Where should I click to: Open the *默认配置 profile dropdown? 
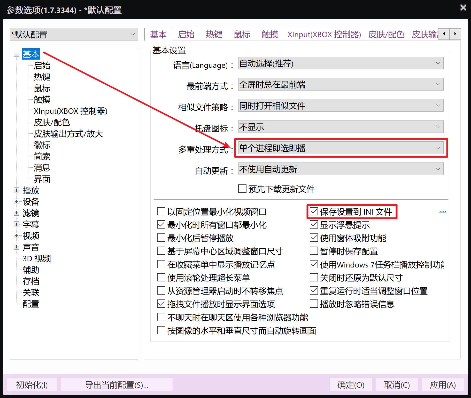coord(74,34)
